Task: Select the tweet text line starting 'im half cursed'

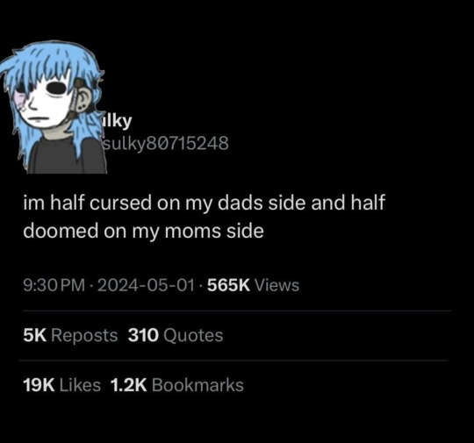Action: coord(204,203)
